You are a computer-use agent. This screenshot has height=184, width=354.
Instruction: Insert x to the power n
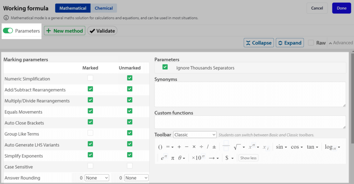click(x=252, y=147)
